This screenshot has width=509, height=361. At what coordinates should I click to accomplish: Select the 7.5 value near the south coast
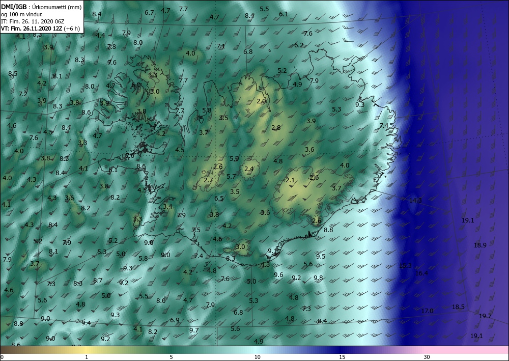pyautogui.click(x=196, y=230)
